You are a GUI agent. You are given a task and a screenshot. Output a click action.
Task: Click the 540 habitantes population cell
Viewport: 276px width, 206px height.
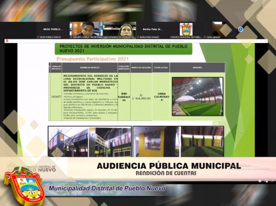coord(124,96)
